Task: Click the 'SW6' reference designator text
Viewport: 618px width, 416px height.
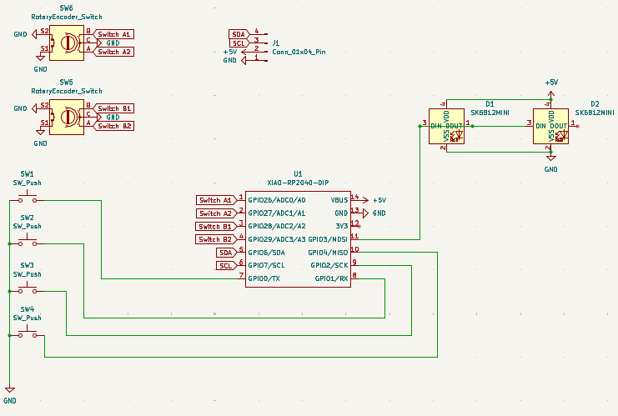Action: pyautogui.click(x=66, y=8)
